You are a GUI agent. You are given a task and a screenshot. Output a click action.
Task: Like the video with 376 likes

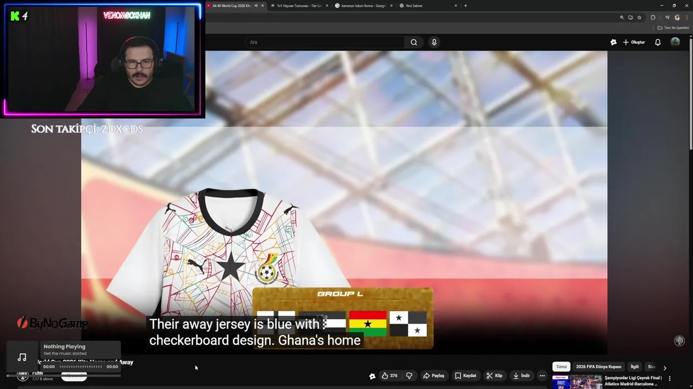(389, 375)
